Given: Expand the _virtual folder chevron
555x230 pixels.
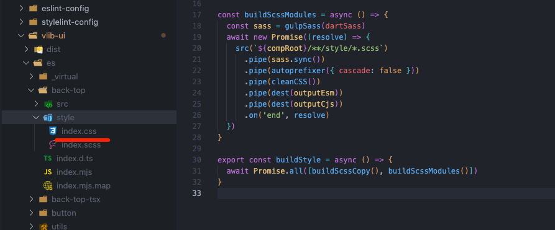Looking at the screenshot, I should pos(31,76).
